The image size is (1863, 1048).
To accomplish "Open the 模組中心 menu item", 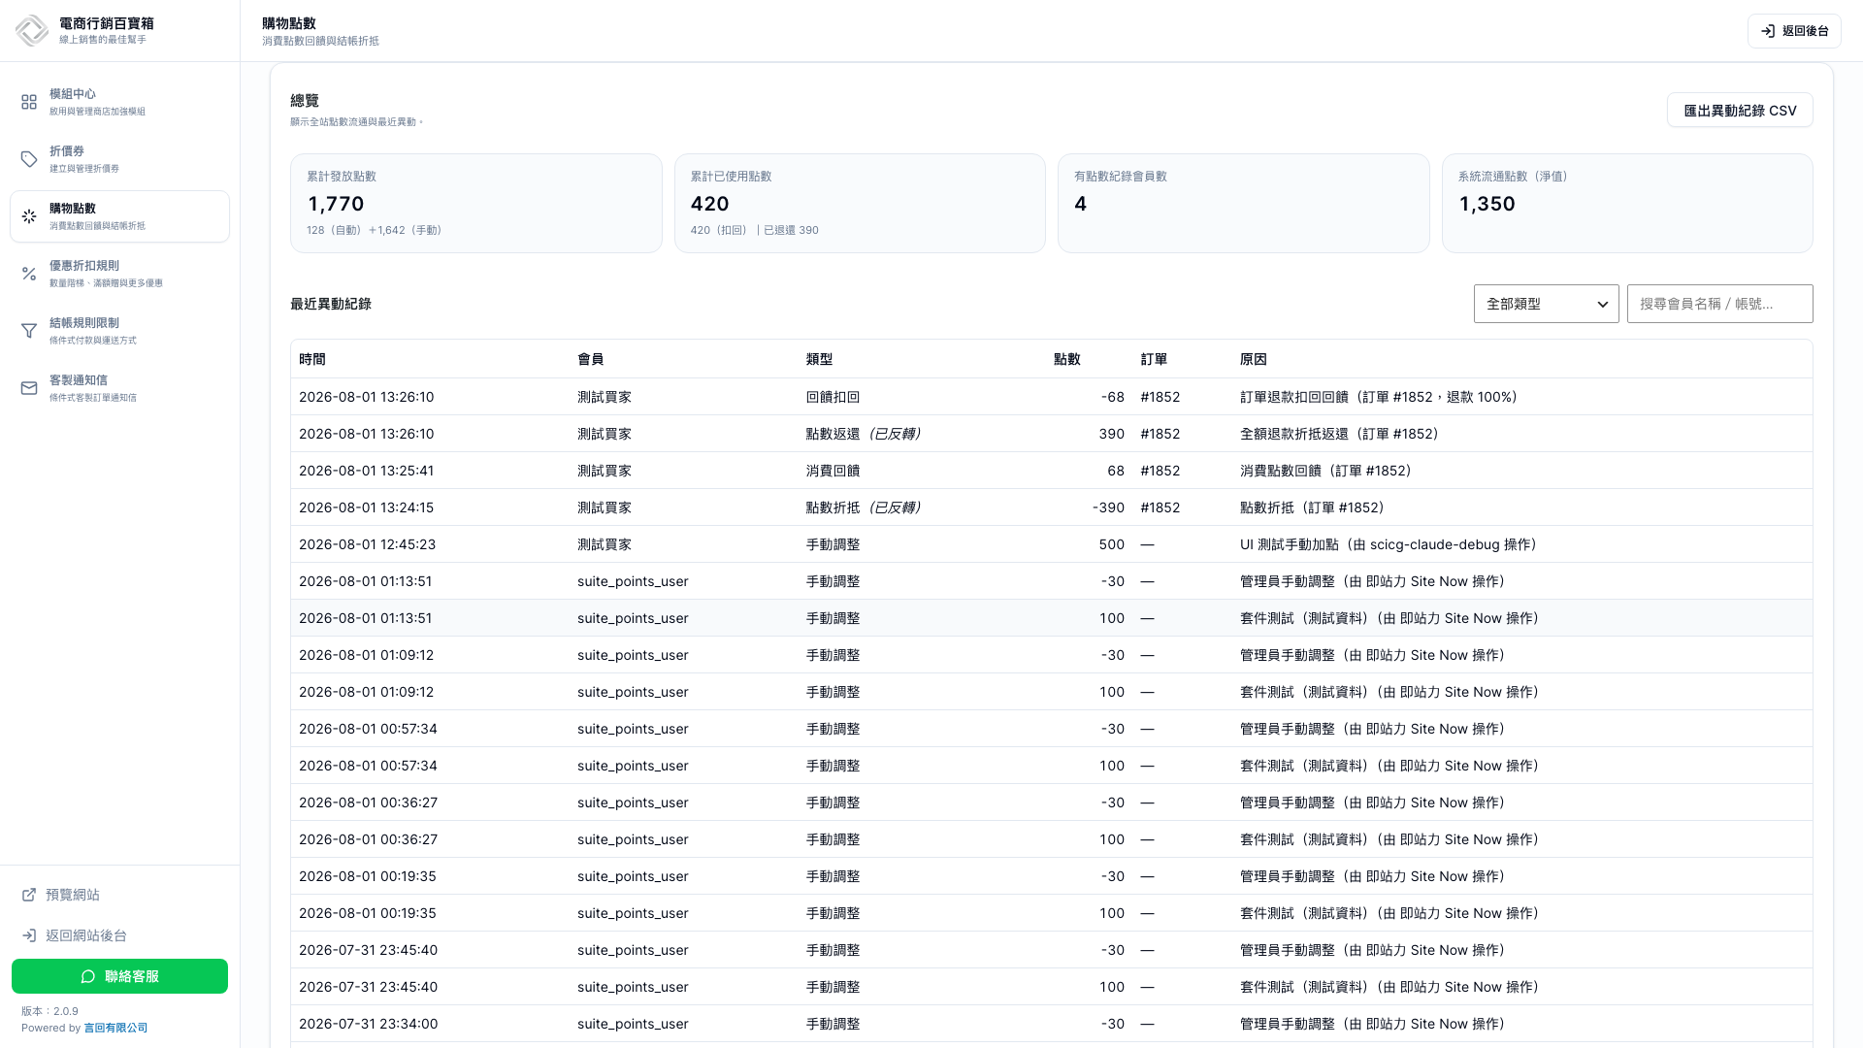I will point(119,102).
